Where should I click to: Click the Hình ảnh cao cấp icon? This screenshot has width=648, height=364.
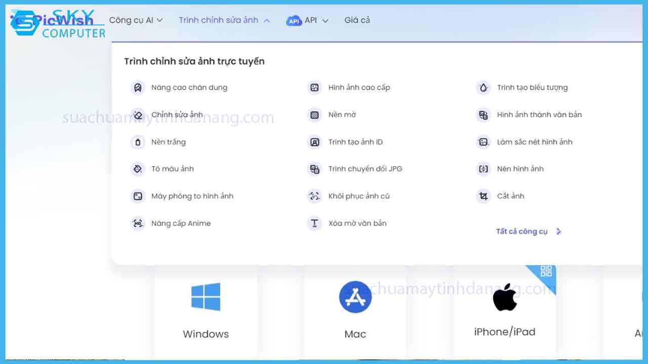(x=314, y=87)
